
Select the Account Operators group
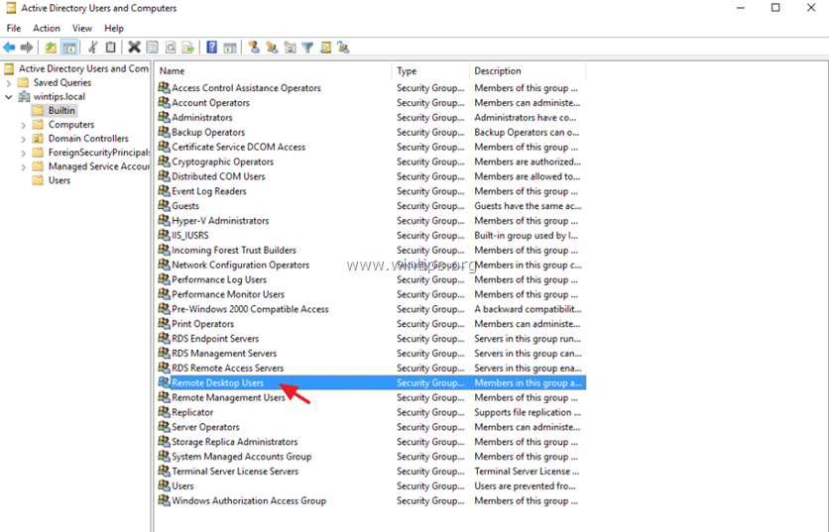[372, 102]
